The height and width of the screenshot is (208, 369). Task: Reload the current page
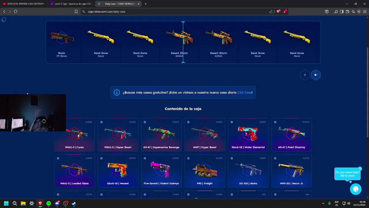click(x=16, y=12)
